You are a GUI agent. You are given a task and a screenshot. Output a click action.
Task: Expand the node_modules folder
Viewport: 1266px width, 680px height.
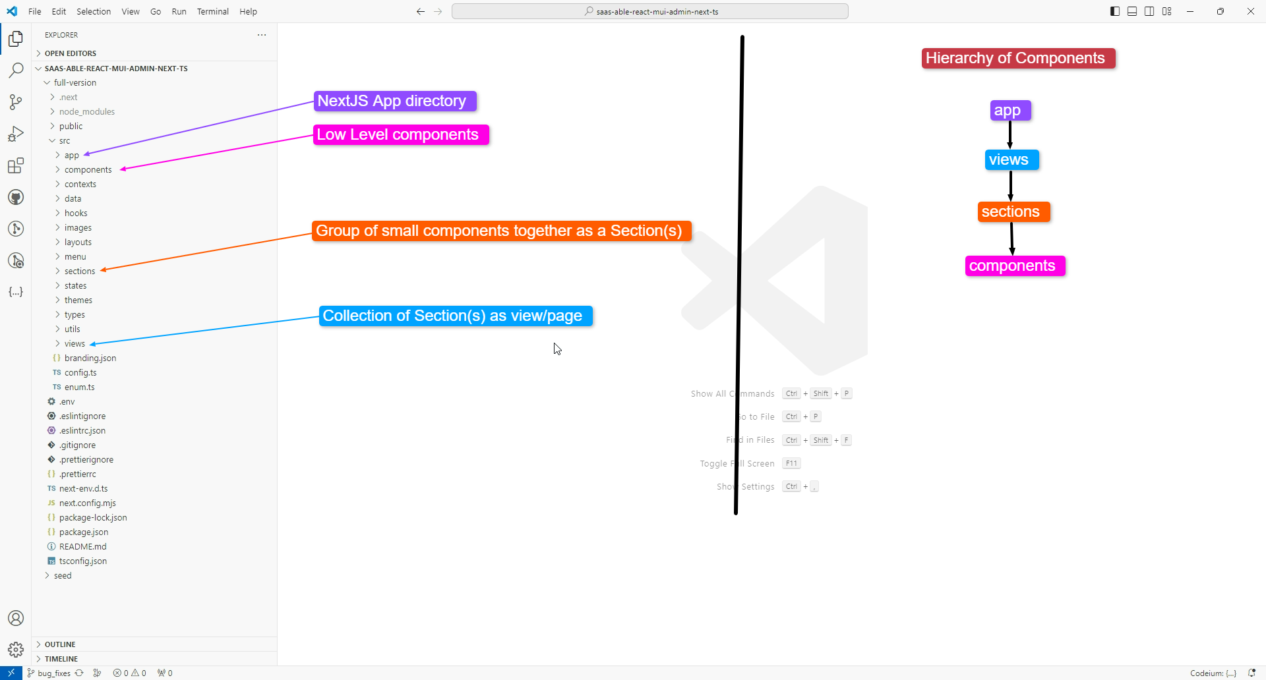coord(154,112)
